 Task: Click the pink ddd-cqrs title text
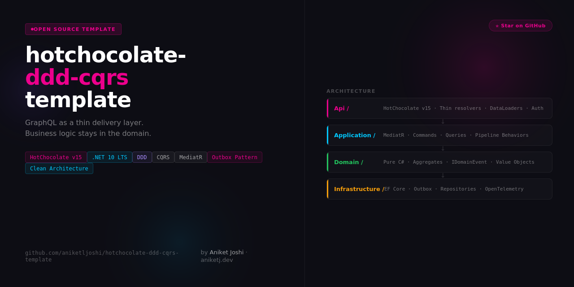(x=77, y=77)
